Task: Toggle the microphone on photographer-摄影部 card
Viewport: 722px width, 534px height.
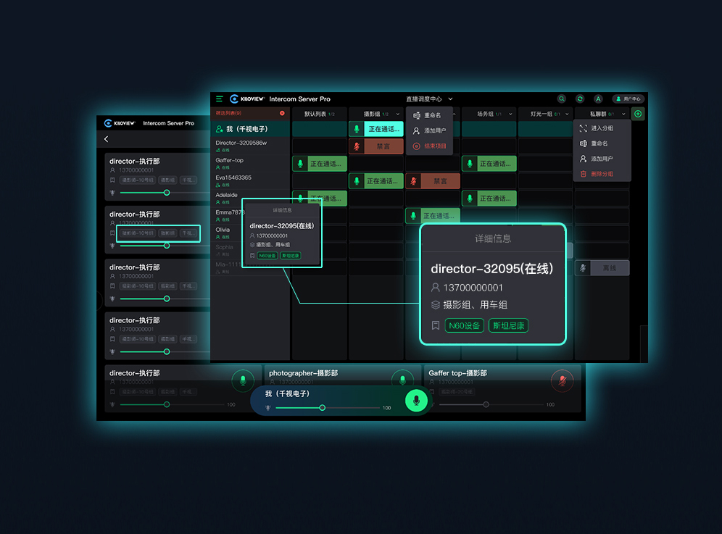Action: [x=402, y=380]
